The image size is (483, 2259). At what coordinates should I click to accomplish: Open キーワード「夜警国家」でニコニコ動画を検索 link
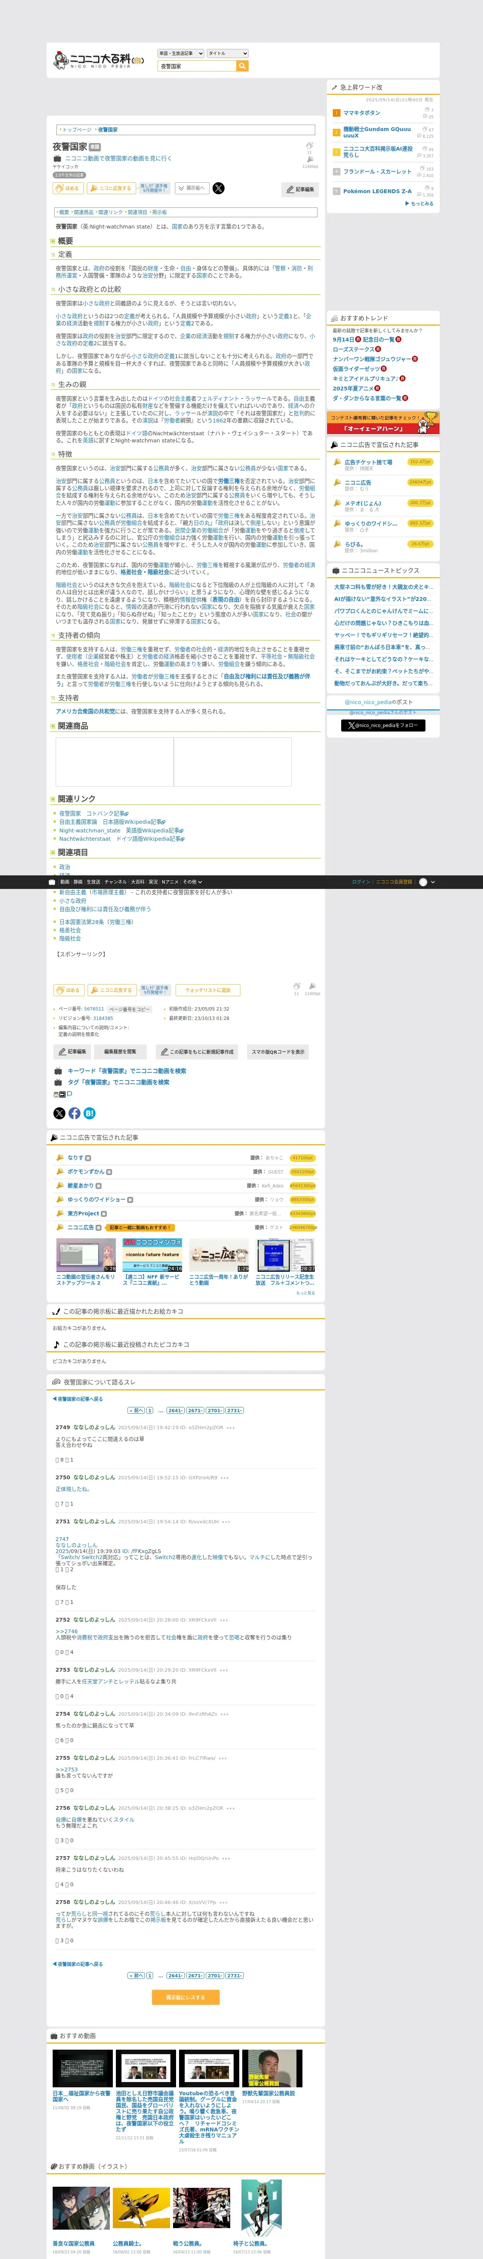(126, 1071)
